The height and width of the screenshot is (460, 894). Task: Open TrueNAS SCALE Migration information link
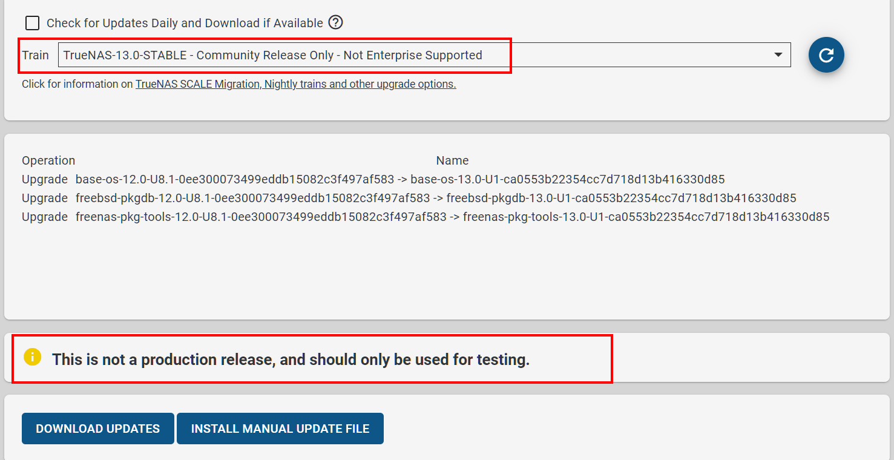pos(296,84)
